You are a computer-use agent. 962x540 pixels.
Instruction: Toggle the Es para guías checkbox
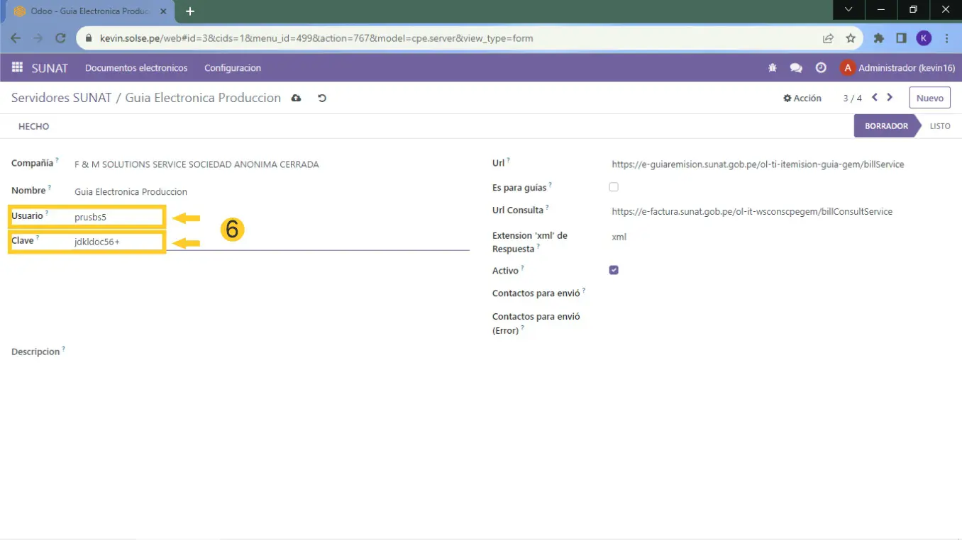click(x=614, y=187)
